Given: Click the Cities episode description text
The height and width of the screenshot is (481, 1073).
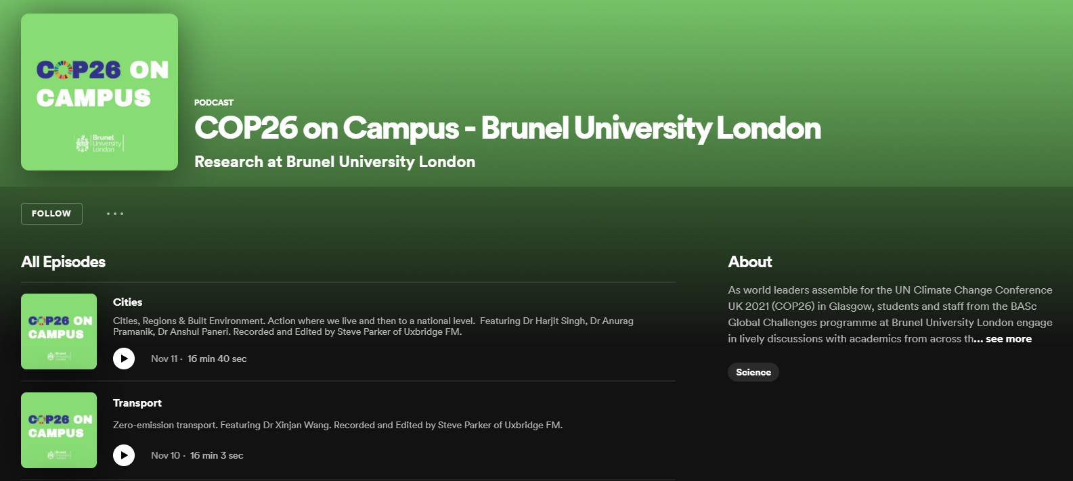Looking at the screenshot, I should click(373, 326).
